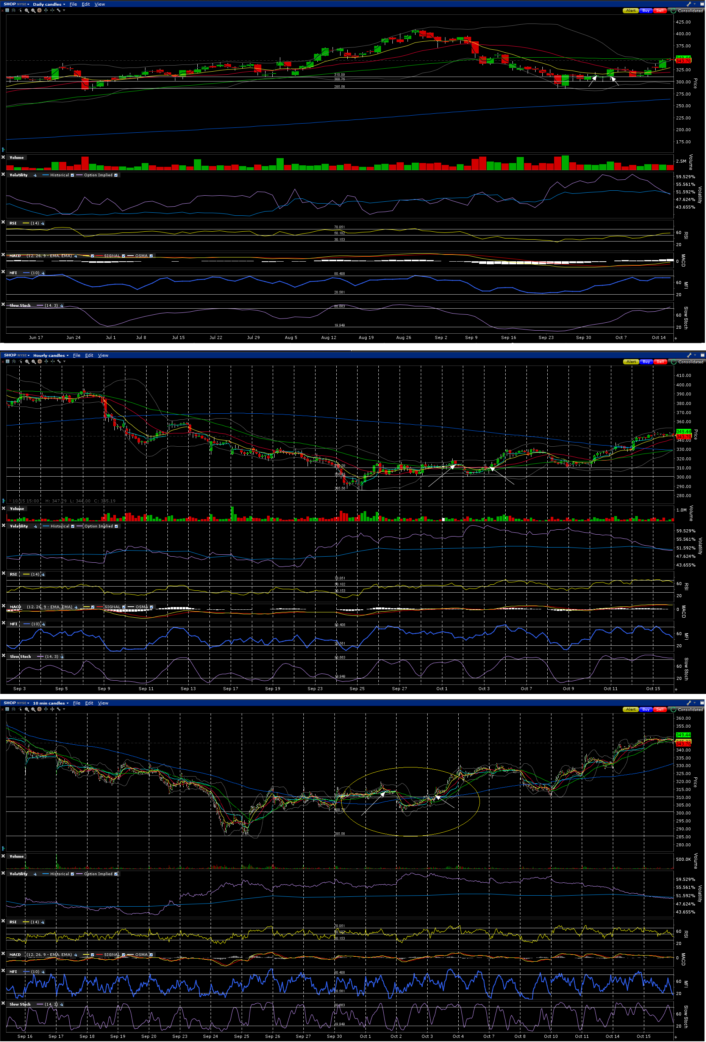
Task: Open File menu in Hourly candles chart
Action: [x=77, y=355]
